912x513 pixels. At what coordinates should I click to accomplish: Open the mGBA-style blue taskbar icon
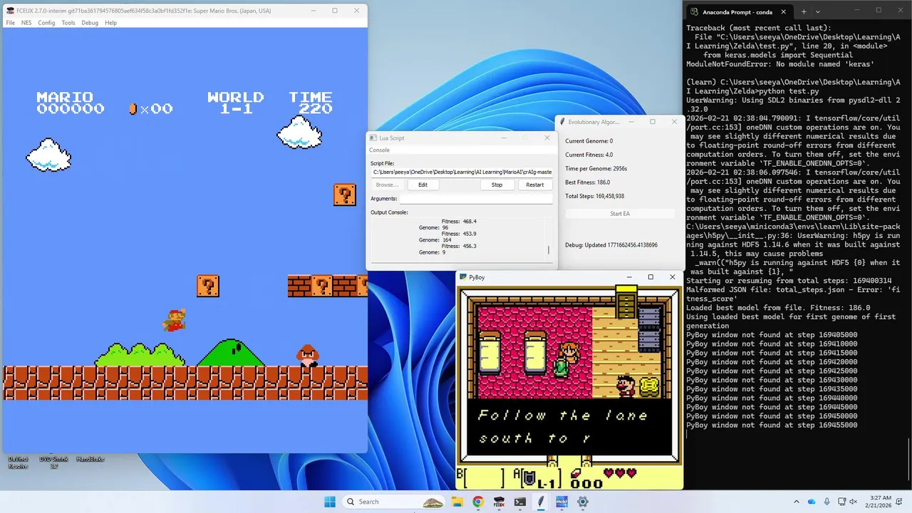coord(561,502)
